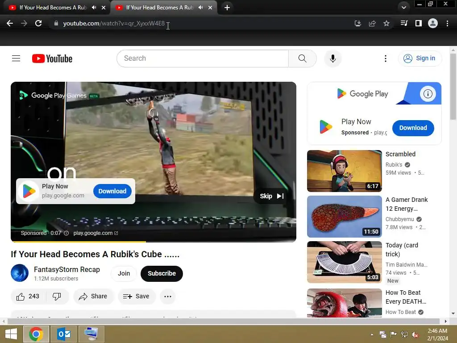
Task: Open FantasyStorm Recap channel name link
Action: tap(67, 269)
